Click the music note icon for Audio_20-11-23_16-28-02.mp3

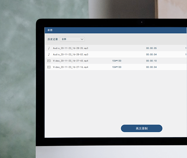click(49, 54)
